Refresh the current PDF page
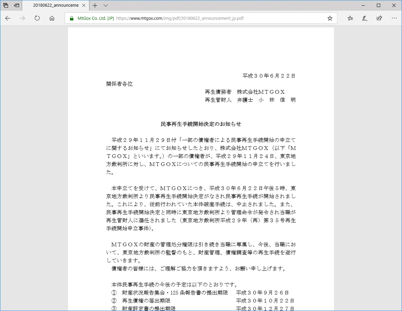 pos(37,18)
